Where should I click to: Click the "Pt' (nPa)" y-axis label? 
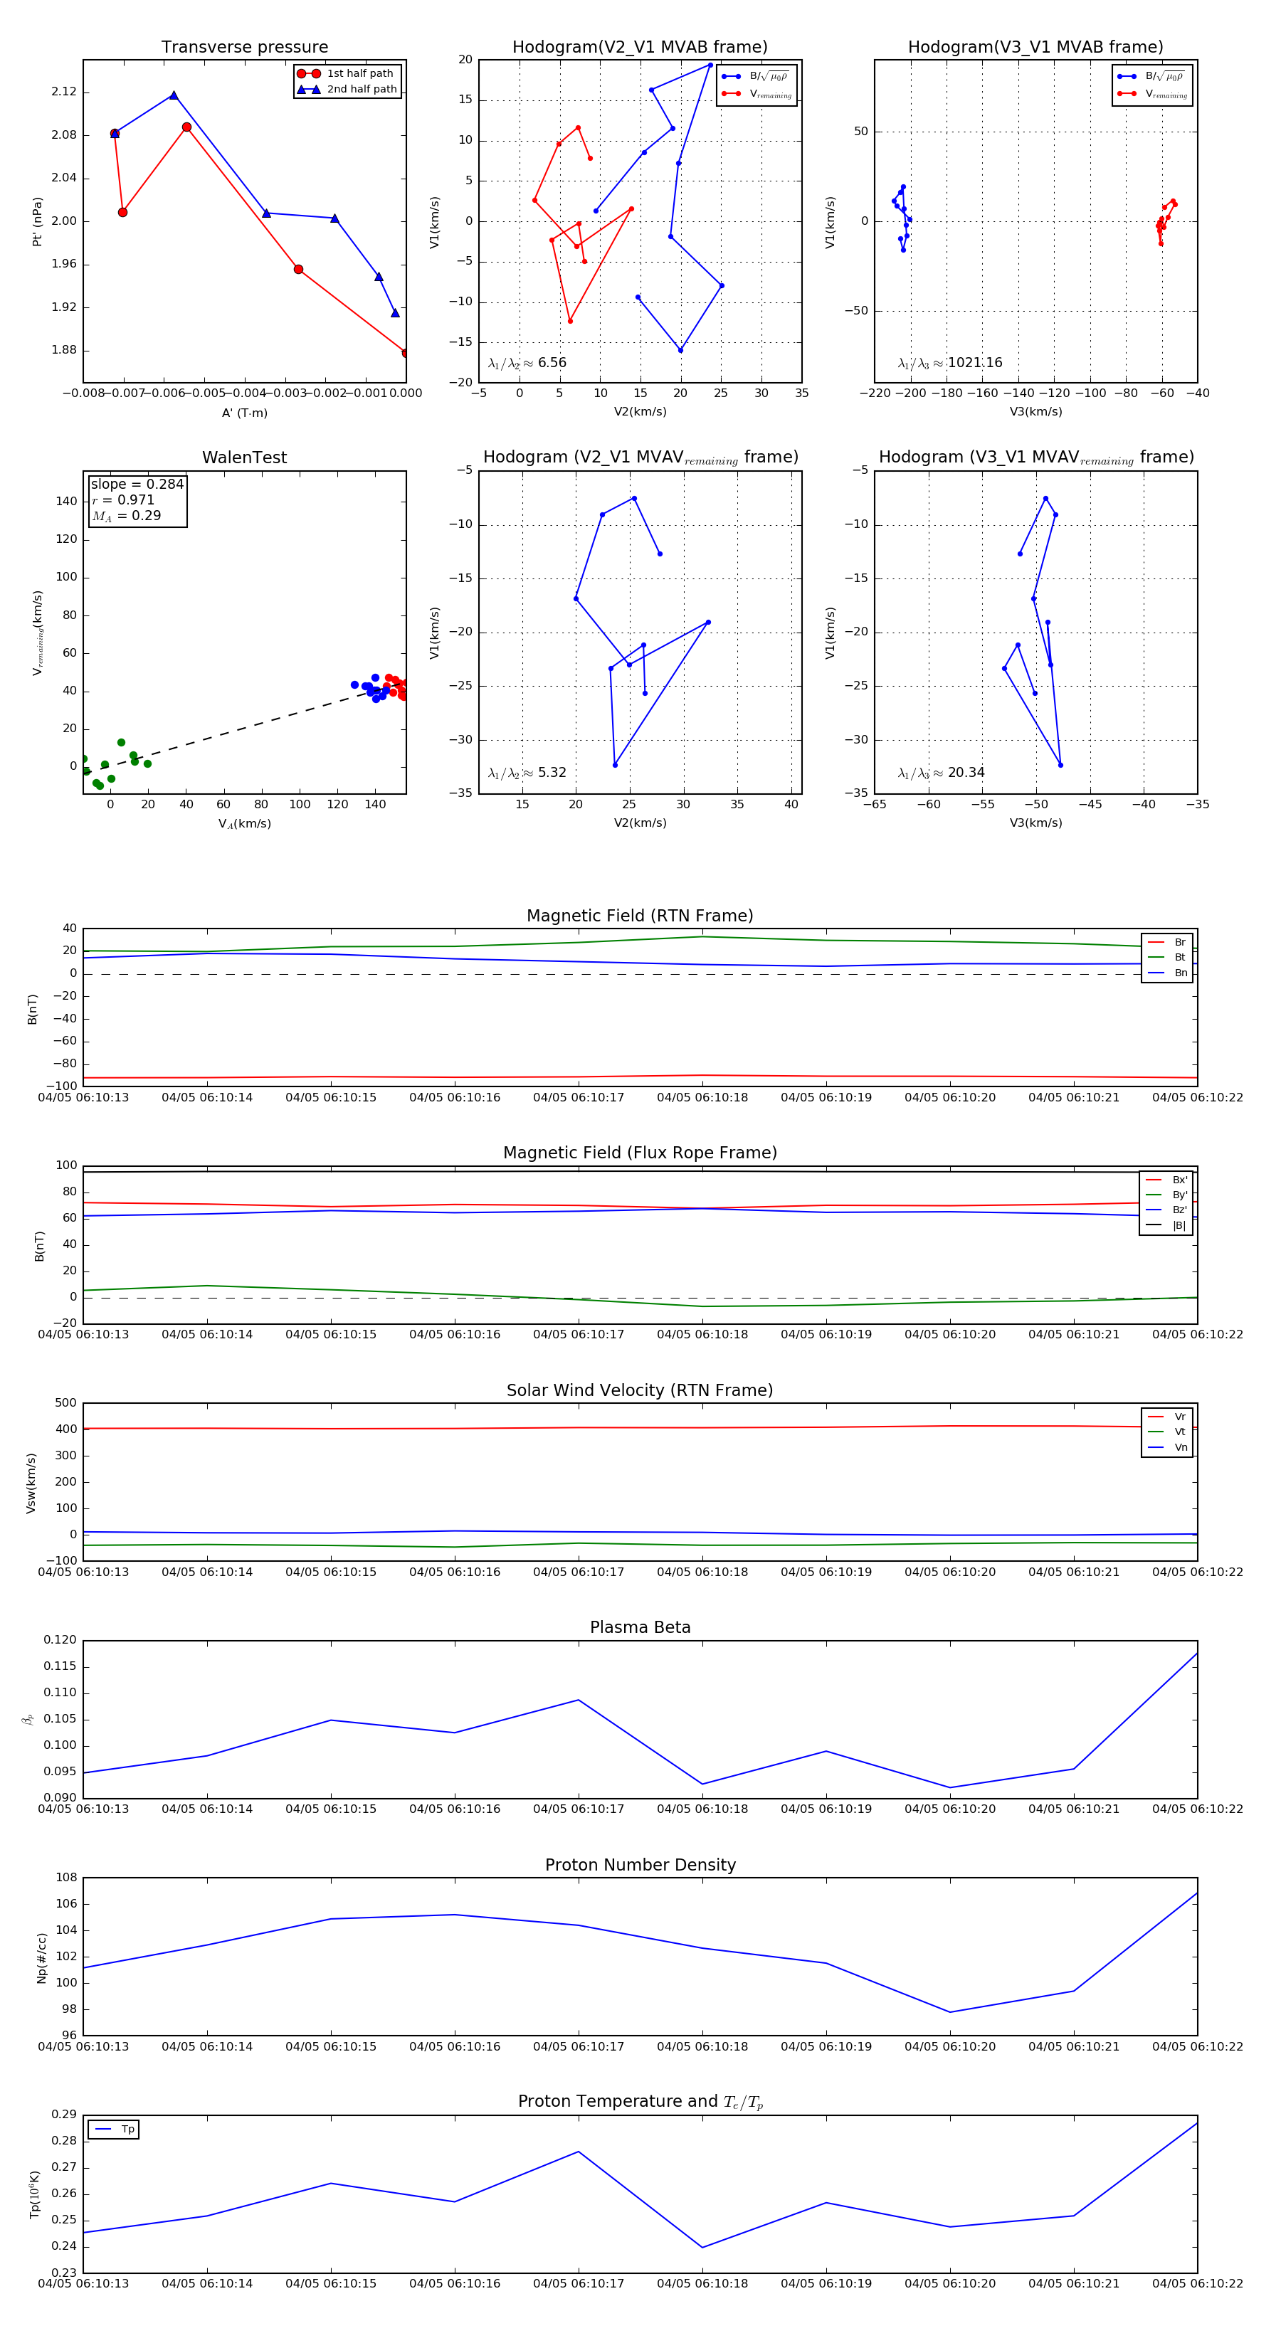tap(38, 221)
